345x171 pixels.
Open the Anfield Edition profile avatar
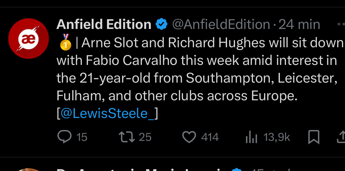[28, 38]
